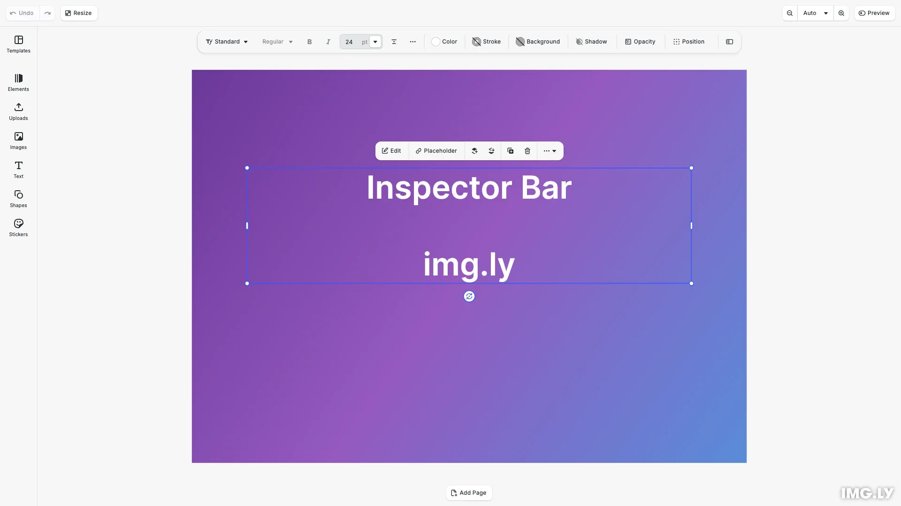The height and width of the screenshot is (506, 901).
Task: Zoom out of the canvas
Action: coord(789,13)
